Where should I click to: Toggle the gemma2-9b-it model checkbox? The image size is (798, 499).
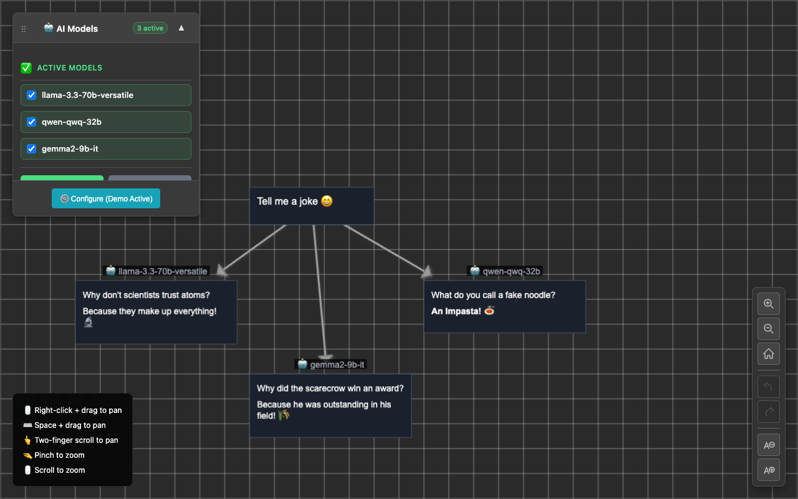tap(32, 148)
